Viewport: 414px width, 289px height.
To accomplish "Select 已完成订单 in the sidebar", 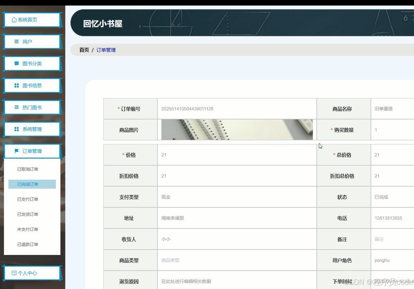I will 27,184.
